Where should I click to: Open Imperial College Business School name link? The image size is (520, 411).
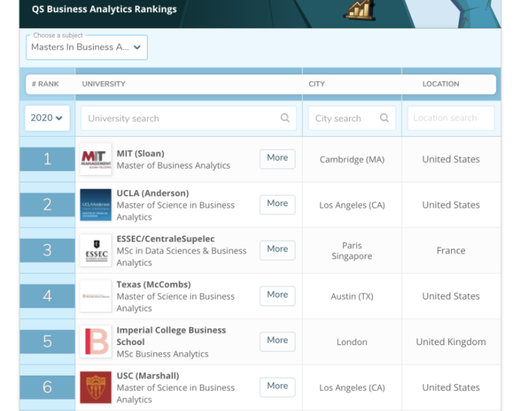pyautogui.click(x=171, y=336)
